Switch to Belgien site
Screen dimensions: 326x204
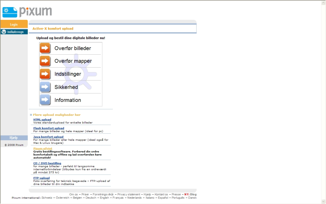(77, 198)
